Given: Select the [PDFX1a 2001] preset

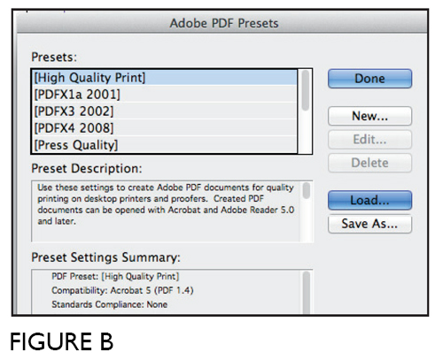Looking at the screenshot, I should 165,95.
